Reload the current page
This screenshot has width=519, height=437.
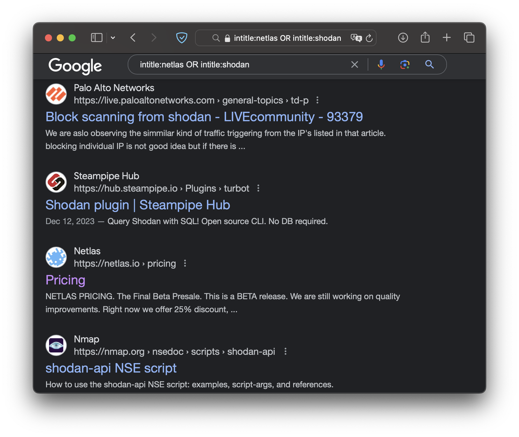[369, 38]
